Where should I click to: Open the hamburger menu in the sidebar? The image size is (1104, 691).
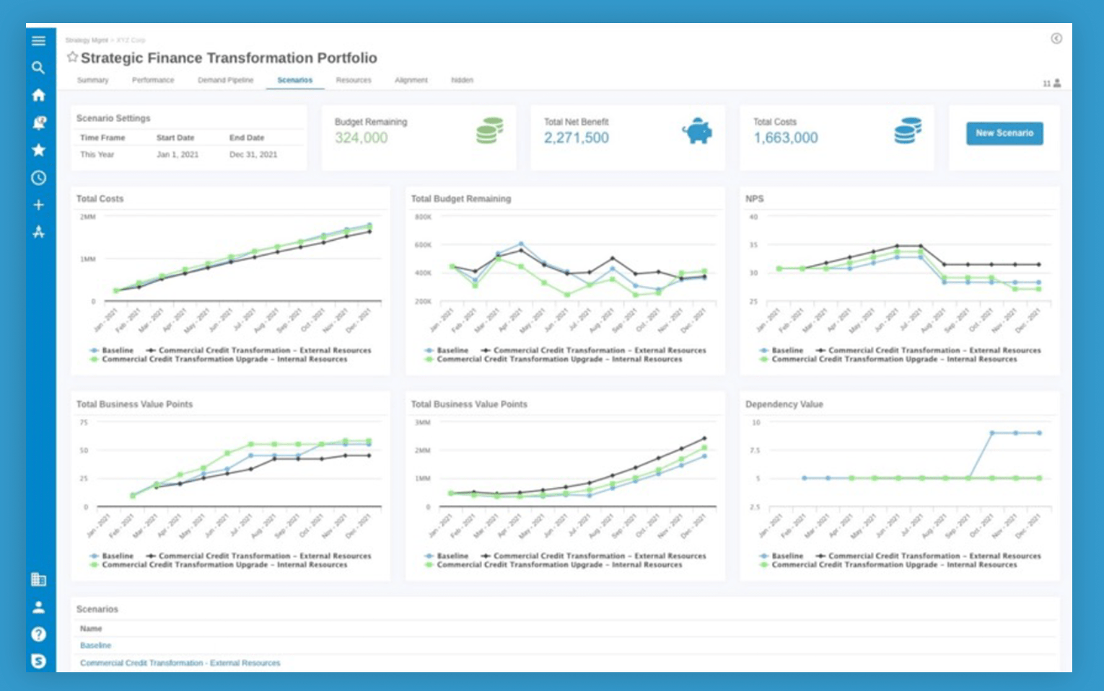(x=38, y=41)
